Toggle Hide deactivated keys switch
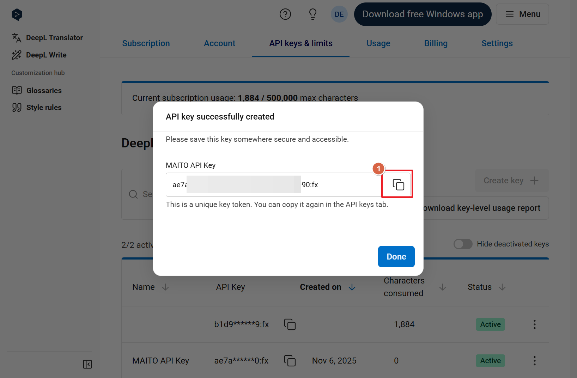577x378 pixels. 463,244
